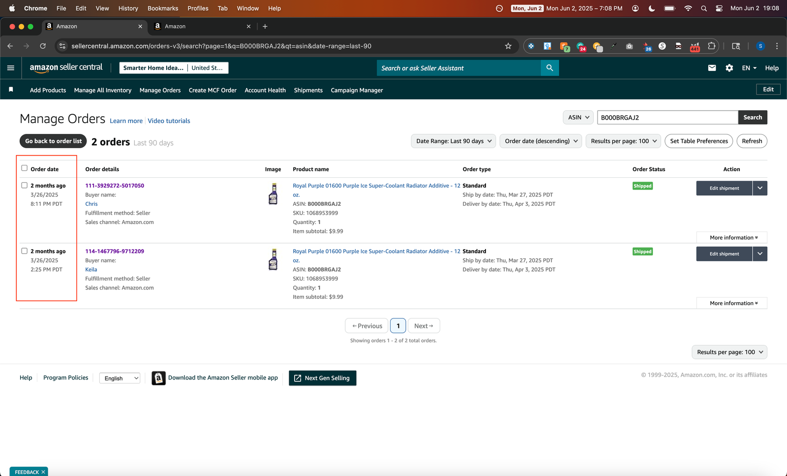
Task: Click the Amazon app icon near Download link
Action: click(158, 378)
